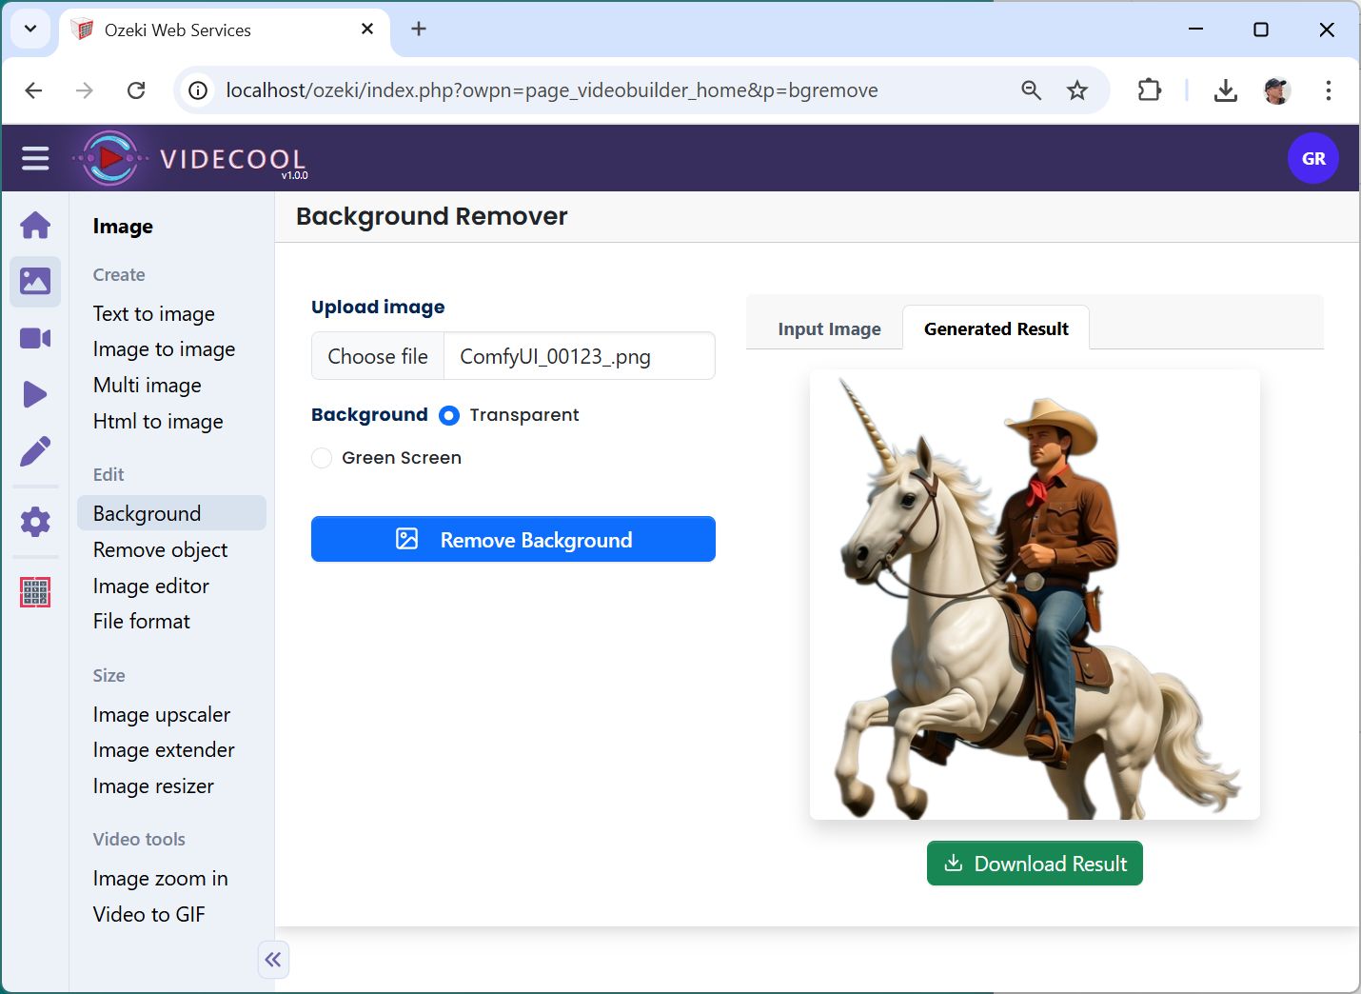Image resolution: width=1361 pixels, height=994 pixels.
Task: Open the Settings gear sidebar icon
Action: tap(35, 522)
